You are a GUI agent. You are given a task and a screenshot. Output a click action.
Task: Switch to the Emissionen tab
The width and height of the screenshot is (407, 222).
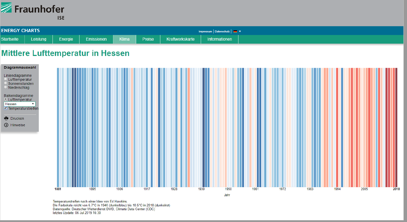(96, 39)
